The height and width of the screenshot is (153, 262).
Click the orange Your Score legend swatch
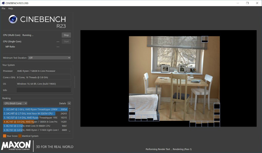[x=5, y=136]
